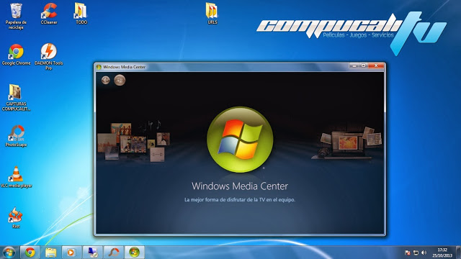Select the Google Chrome desktop shortcut
The image size is (461, 259).
coord(16,55)
